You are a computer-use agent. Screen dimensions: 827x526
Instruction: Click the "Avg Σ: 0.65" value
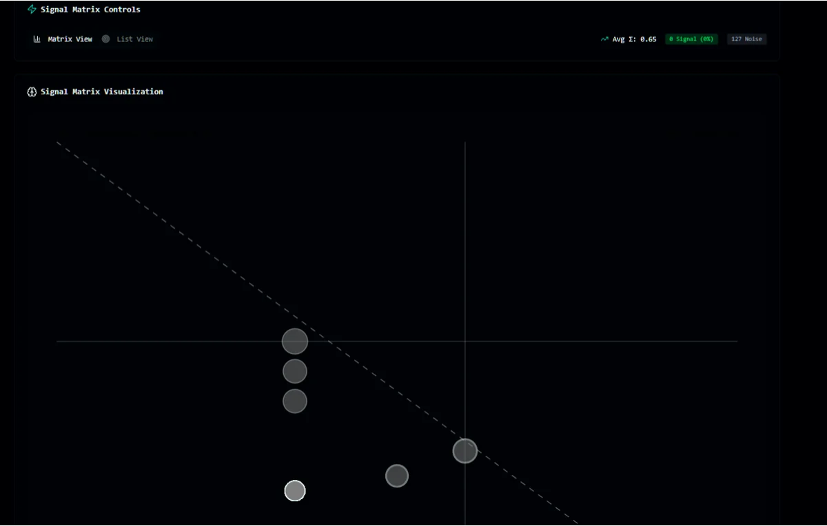[634, 39]
